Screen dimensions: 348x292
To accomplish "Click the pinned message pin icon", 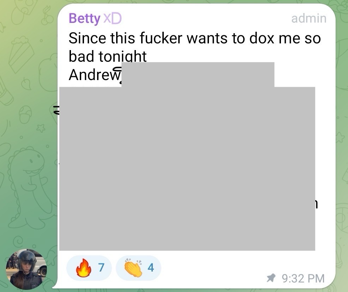I will click(271, 278).
